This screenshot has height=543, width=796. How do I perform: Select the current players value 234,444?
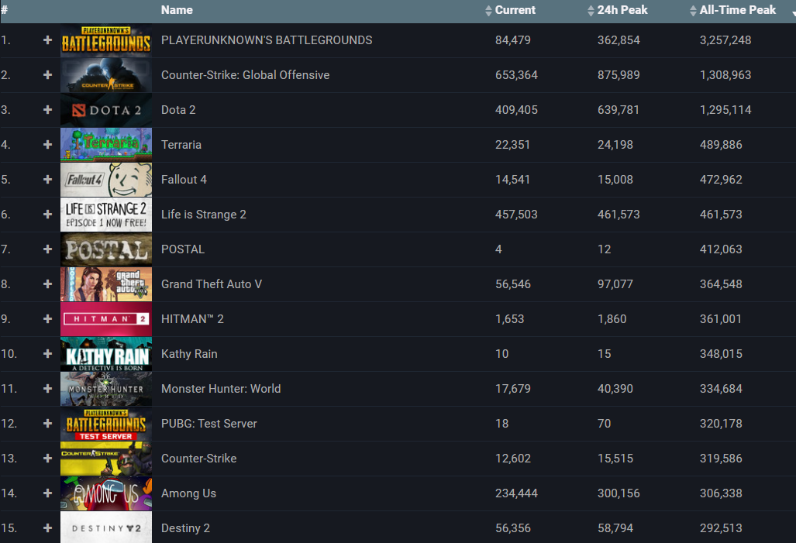[516, 493]
